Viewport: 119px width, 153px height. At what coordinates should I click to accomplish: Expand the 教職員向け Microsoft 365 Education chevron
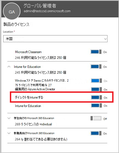9,133
